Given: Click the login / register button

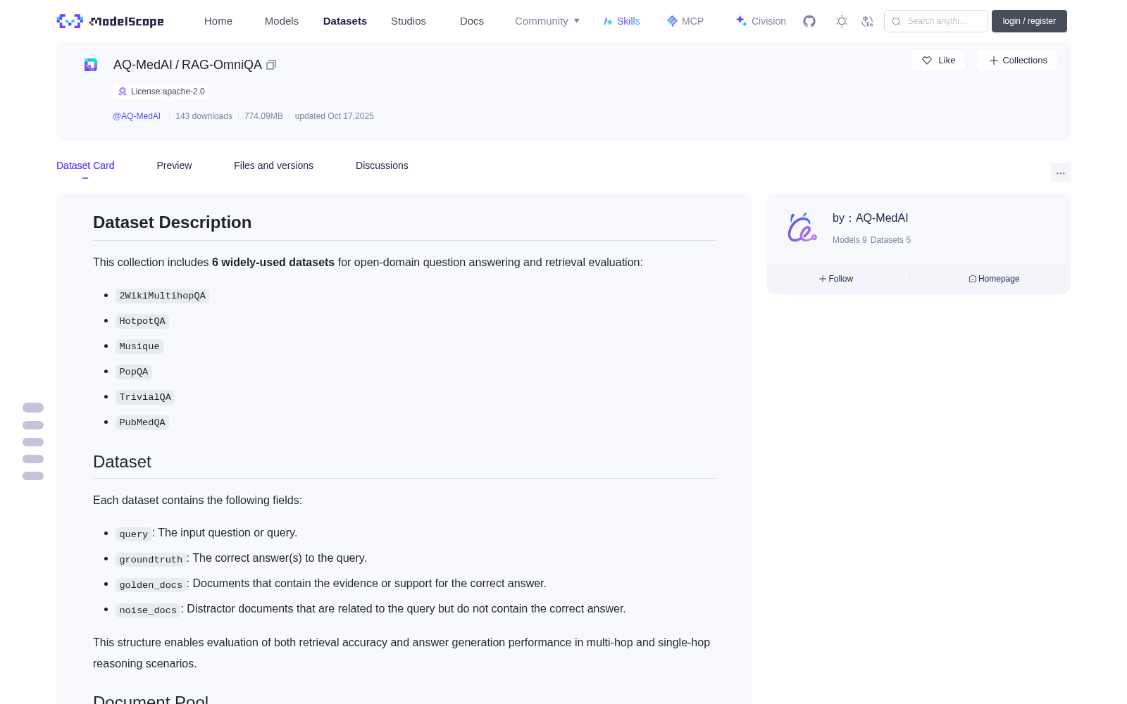Looking at the screenshot, I should [x=1029, y=21].
